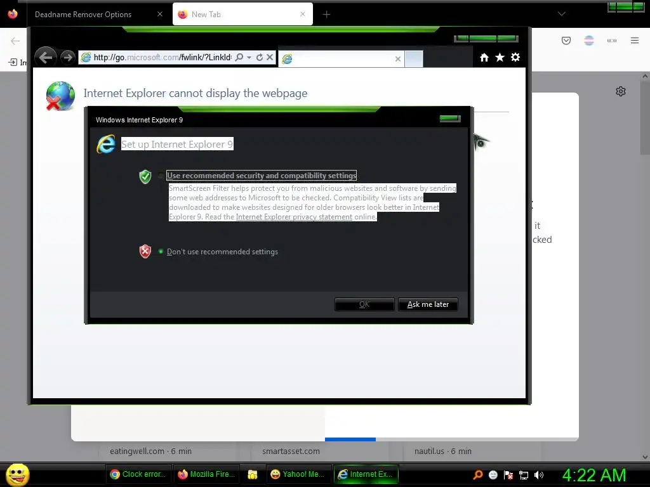Click the Action Center flag tray icon

click(x=508, y=475)
